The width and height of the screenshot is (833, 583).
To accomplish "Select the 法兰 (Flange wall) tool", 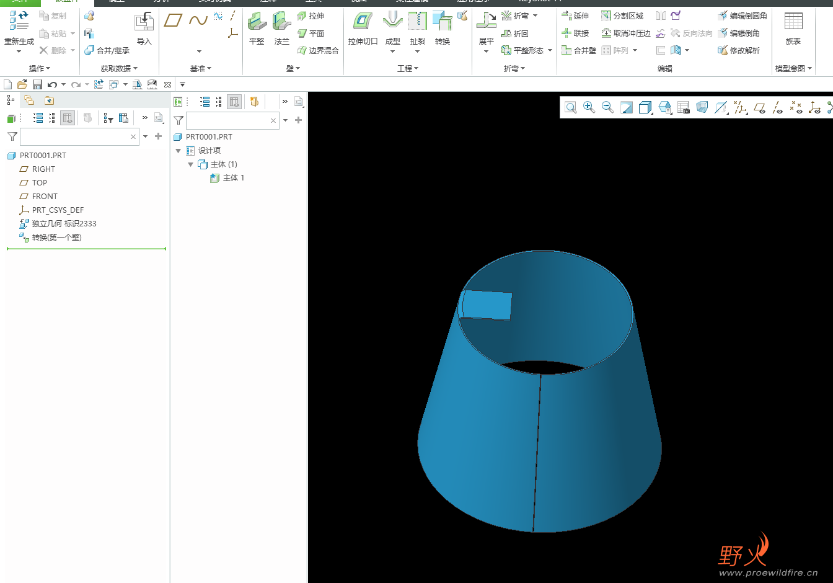I will pyautogui.click(x=282, y=29).
